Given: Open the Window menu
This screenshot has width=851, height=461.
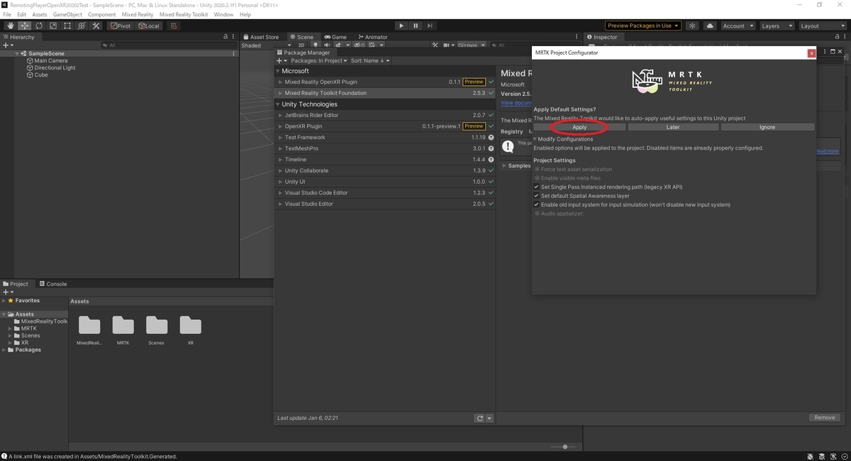Looking at the screenshot, I should click(x=223, y=14).
